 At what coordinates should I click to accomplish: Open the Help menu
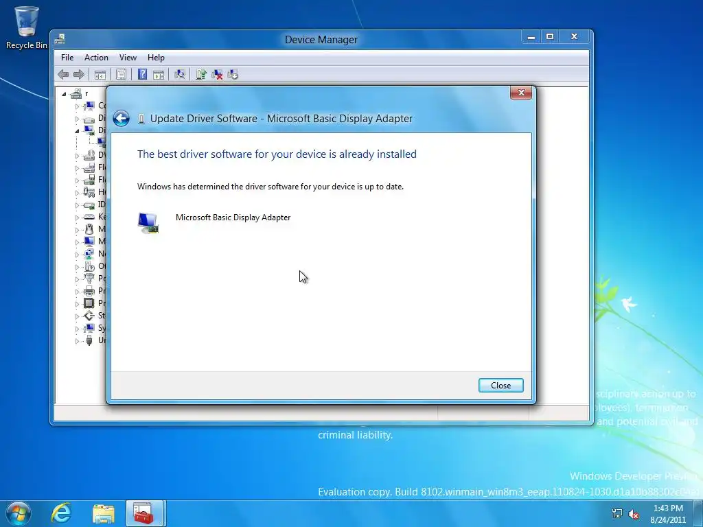[156, 58]
